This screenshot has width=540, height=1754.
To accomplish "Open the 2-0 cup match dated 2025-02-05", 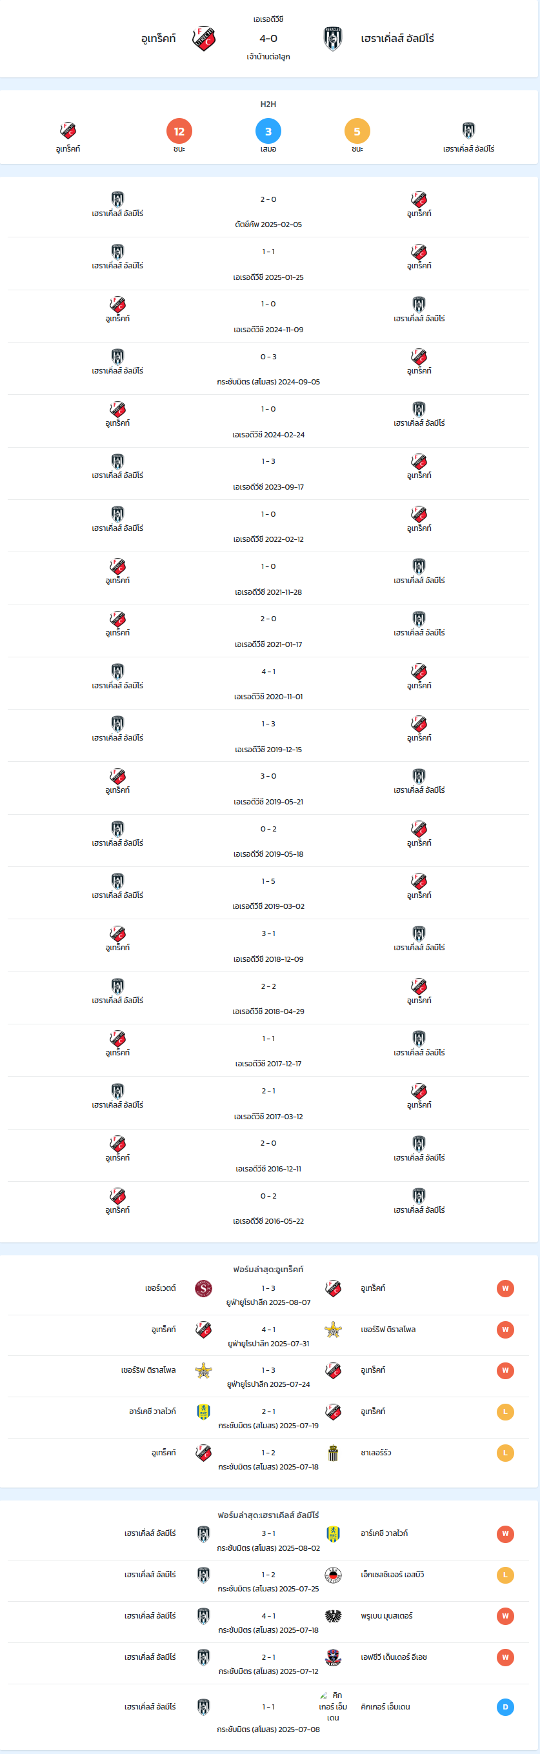I will tap(268, 211).
